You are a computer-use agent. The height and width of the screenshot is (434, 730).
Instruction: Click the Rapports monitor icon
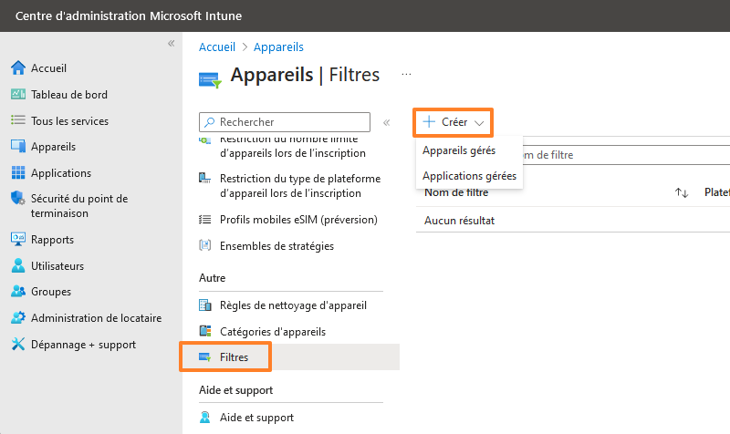(18, 239)
